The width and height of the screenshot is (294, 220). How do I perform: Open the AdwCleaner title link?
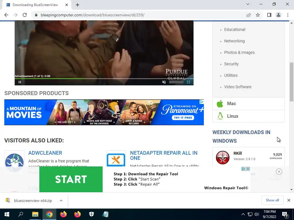pos(45,153)
